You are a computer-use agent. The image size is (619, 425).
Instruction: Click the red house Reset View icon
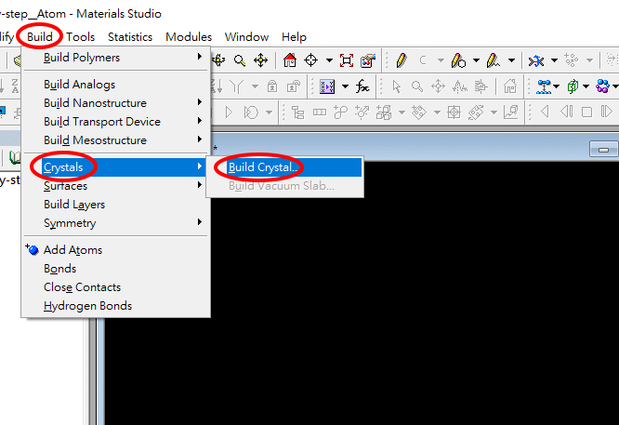pyautogui.click(x=290, y=61)
